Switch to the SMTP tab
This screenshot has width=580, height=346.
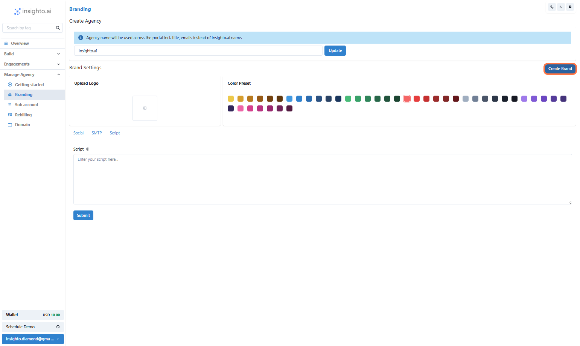[97, 133]
